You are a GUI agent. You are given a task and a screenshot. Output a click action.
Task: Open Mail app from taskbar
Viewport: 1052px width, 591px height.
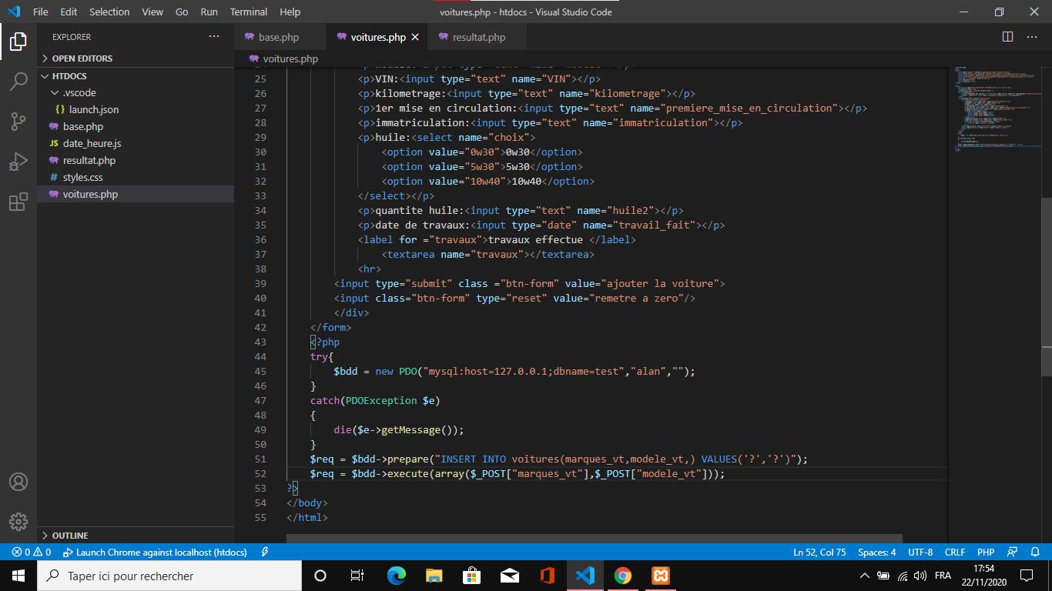tap(510, 576)
